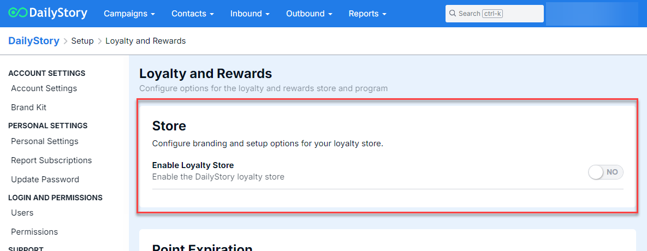Image resolution: width=647 pixels, height=251 pixels.
Task: Toggle the Enable Loyalty Store switch
Action: tap(606, 172)
